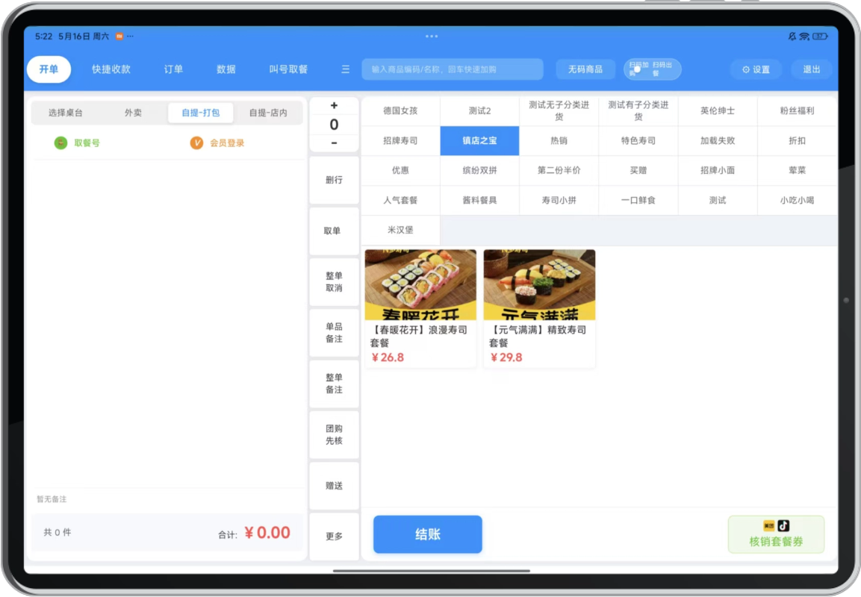
Task: Select 寿司小拼 category
Action: click(x=559, y=200)
